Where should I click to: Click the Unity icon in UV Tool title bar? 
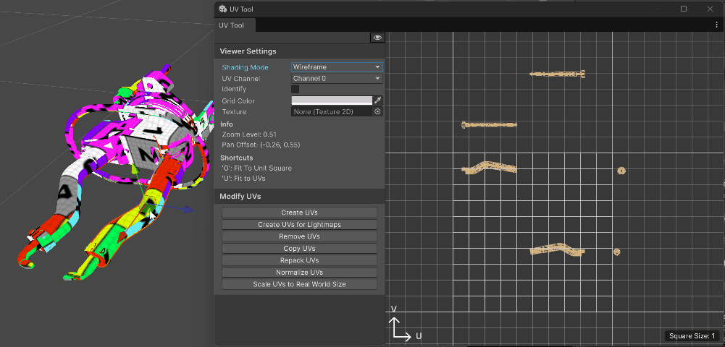[x=222, y=9]
